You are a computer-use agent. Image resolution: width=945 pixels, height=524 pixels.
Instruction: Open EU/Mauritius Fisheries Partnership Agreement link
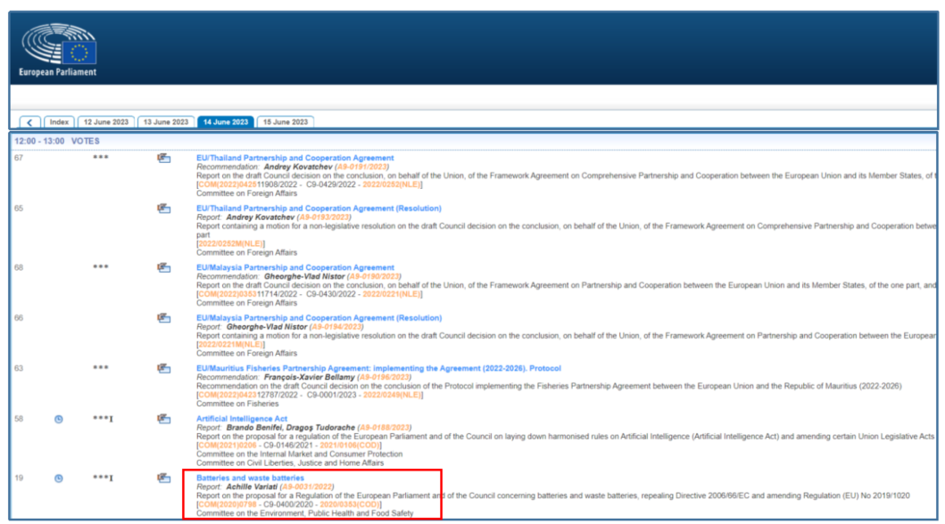[378, 367]
